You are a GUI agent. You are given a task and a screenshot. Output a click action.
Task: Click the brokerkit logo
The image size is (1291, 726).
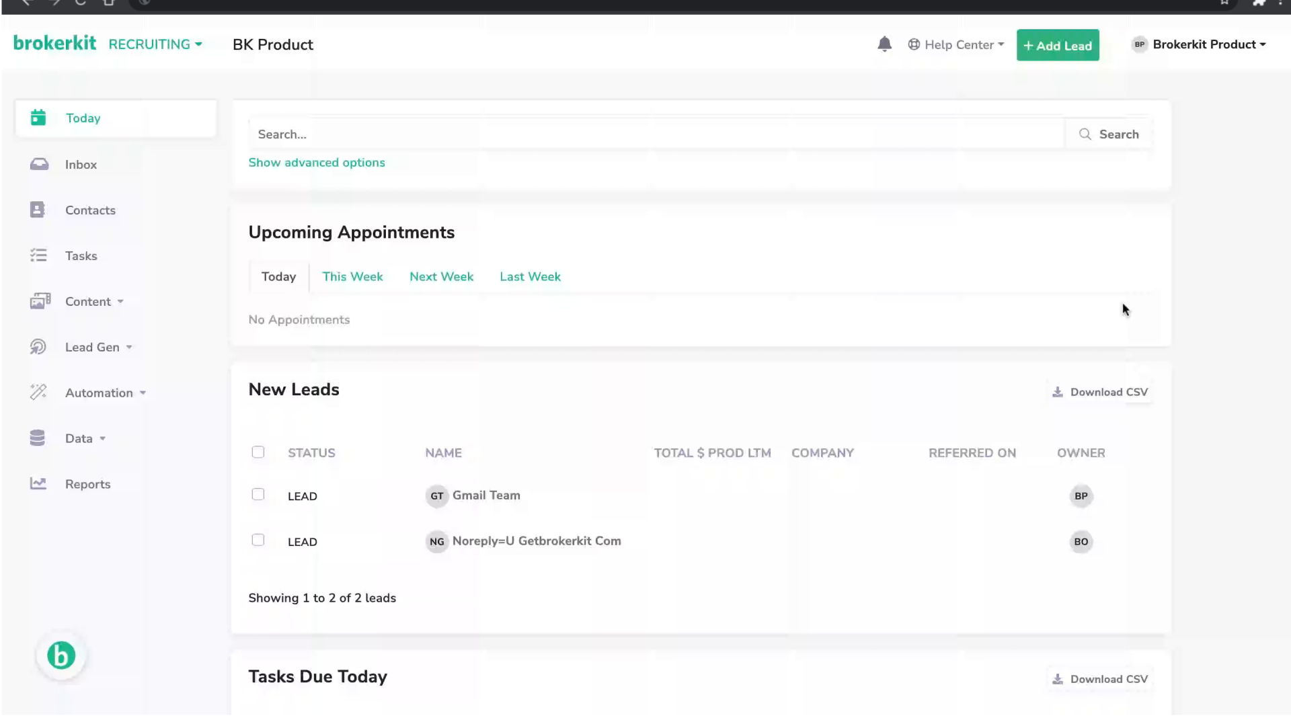click(54, 44)
